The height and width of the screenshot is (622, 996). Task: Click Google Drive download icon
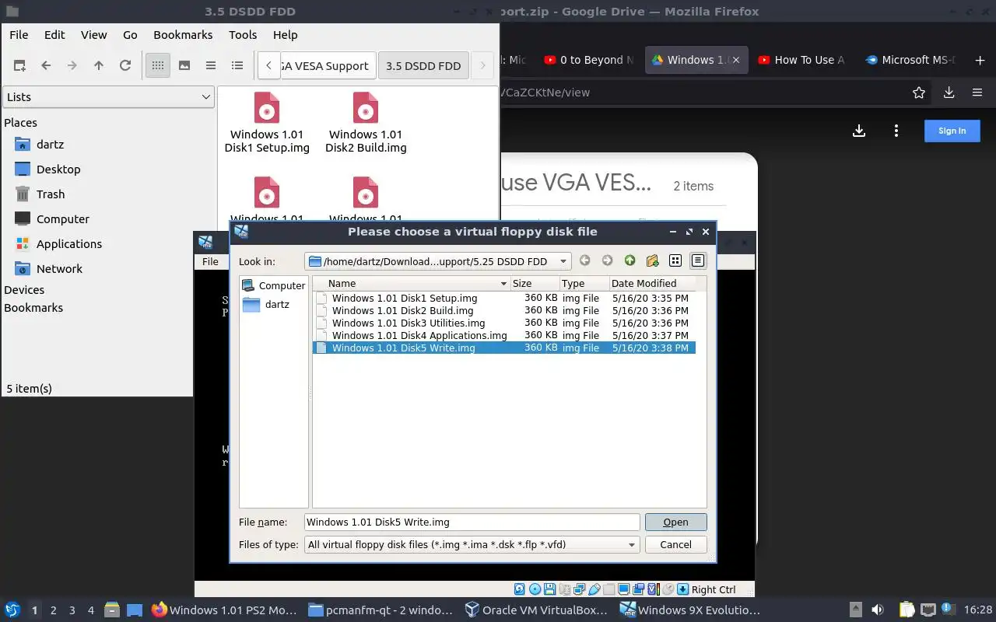coord(859,131)
